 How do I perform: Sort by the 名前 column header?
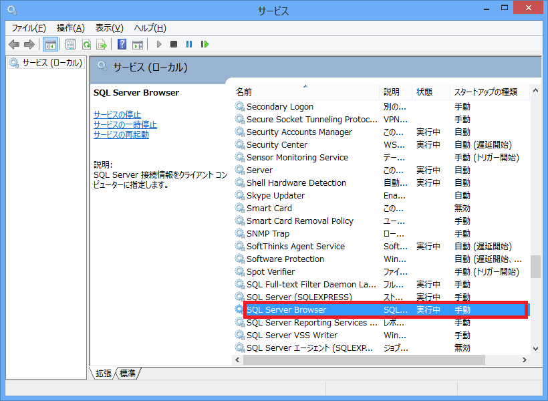pos(305,92)
